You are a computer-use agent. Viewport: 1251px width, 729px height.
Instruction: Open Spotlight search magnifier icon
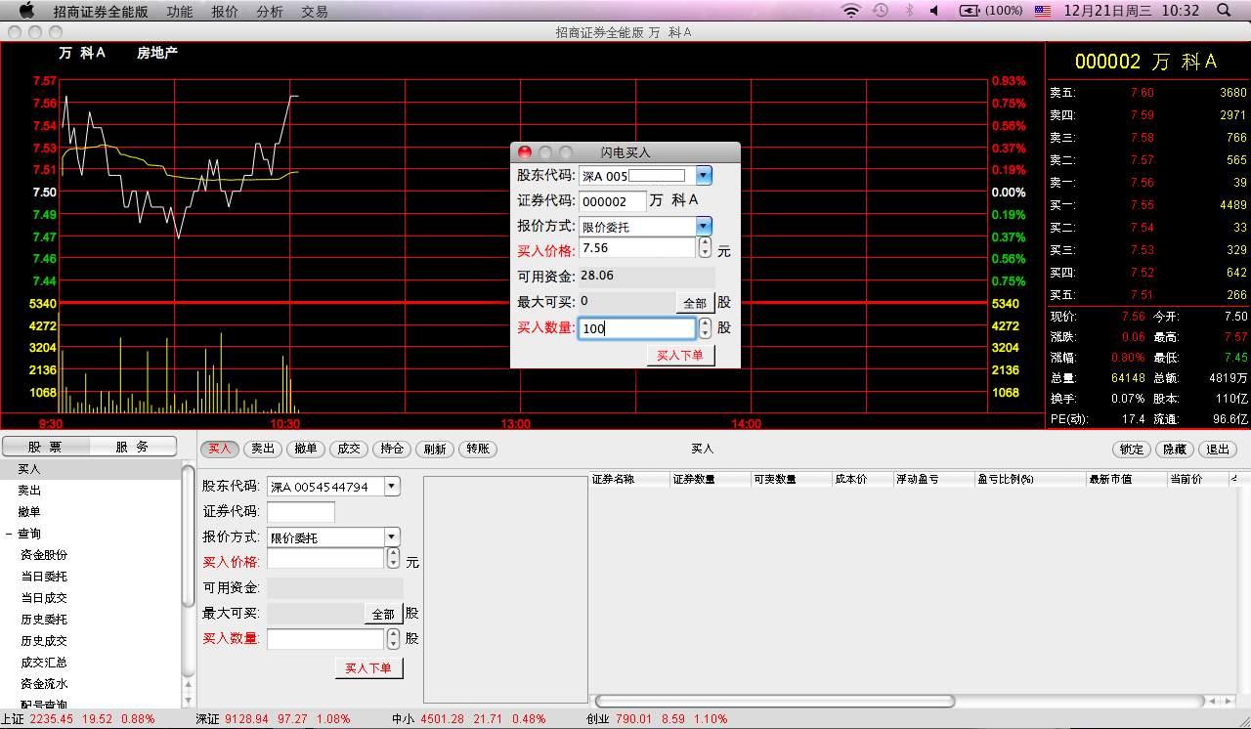[1224, 11]
